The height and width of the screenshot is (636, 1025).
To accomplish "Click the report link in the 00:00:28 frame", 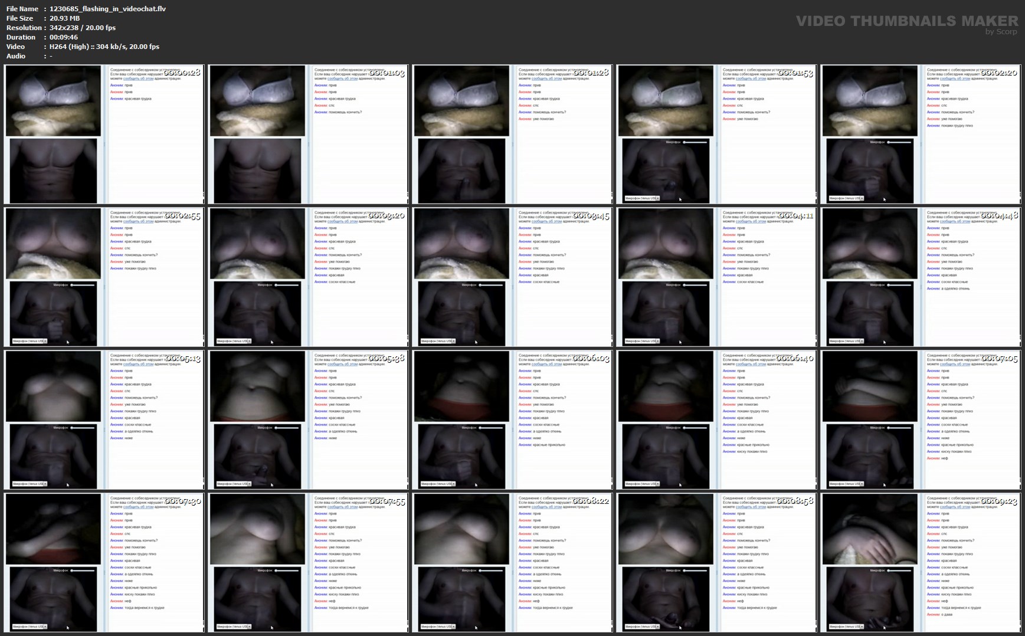I will (x=138, y=78).
